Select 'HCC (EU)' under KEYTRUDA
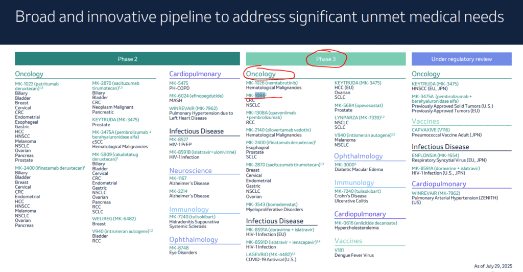 tap(344, 88)
